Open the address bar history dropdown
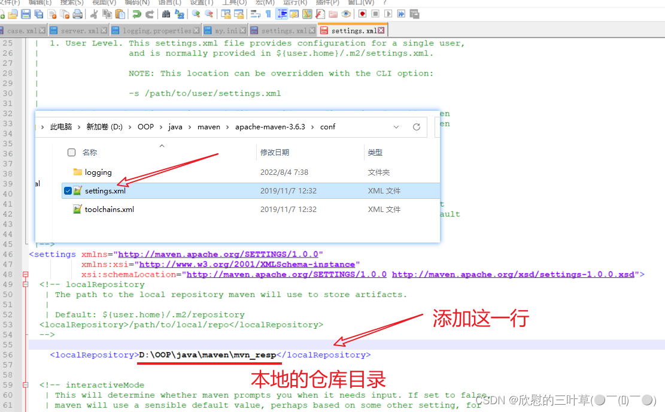The width and height of the screenshot is (665, 412). [396, 127]
